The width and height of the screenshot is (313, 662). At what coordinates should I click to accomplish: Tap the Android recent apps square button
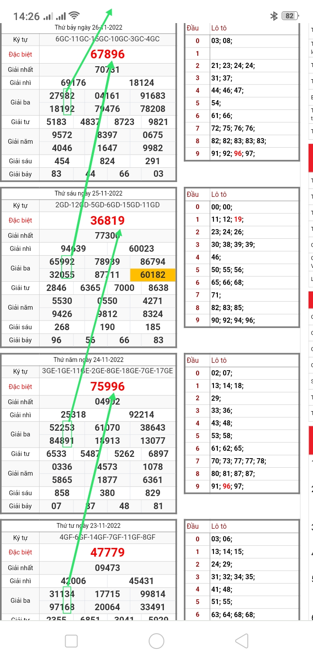point(71,641)
